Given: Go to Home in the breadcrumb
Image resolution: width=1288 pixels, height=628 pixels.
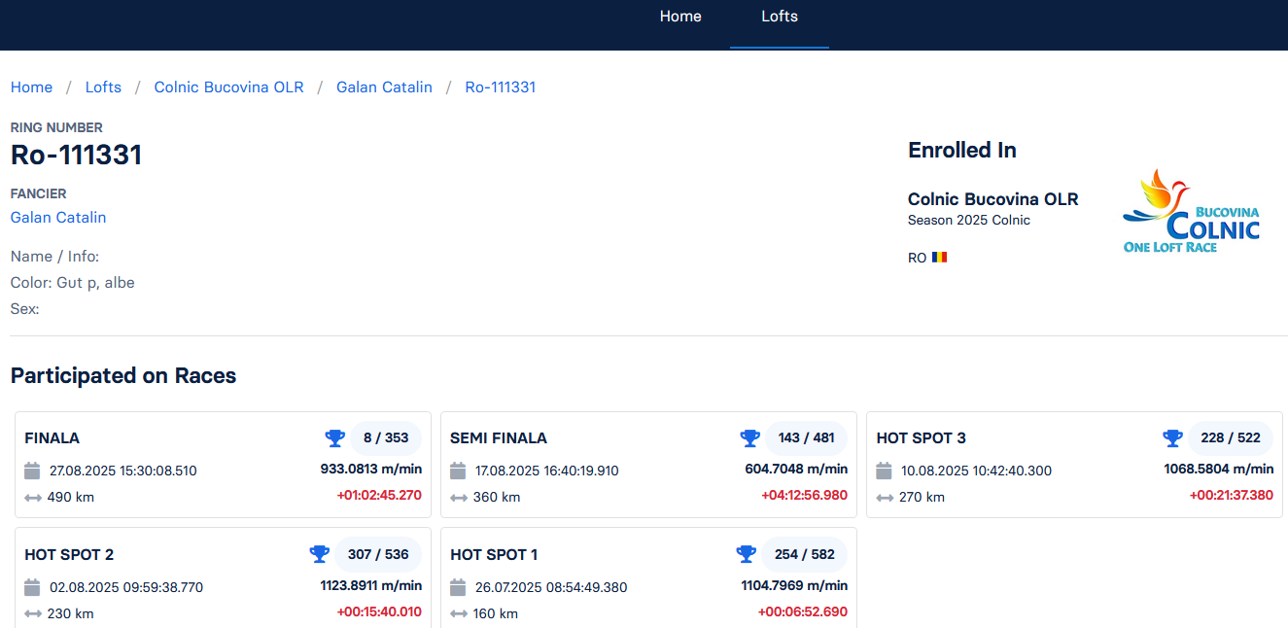Looking at the screenshot, I should pyautogui.click(x=31, y=87).
